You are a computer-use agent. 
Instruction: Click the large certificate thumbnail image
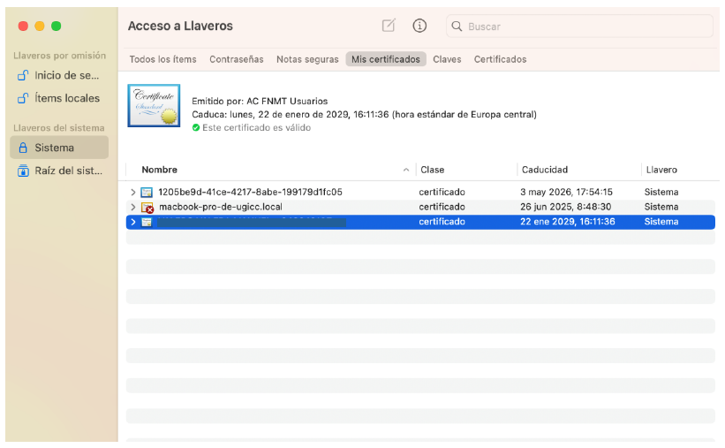154,106
